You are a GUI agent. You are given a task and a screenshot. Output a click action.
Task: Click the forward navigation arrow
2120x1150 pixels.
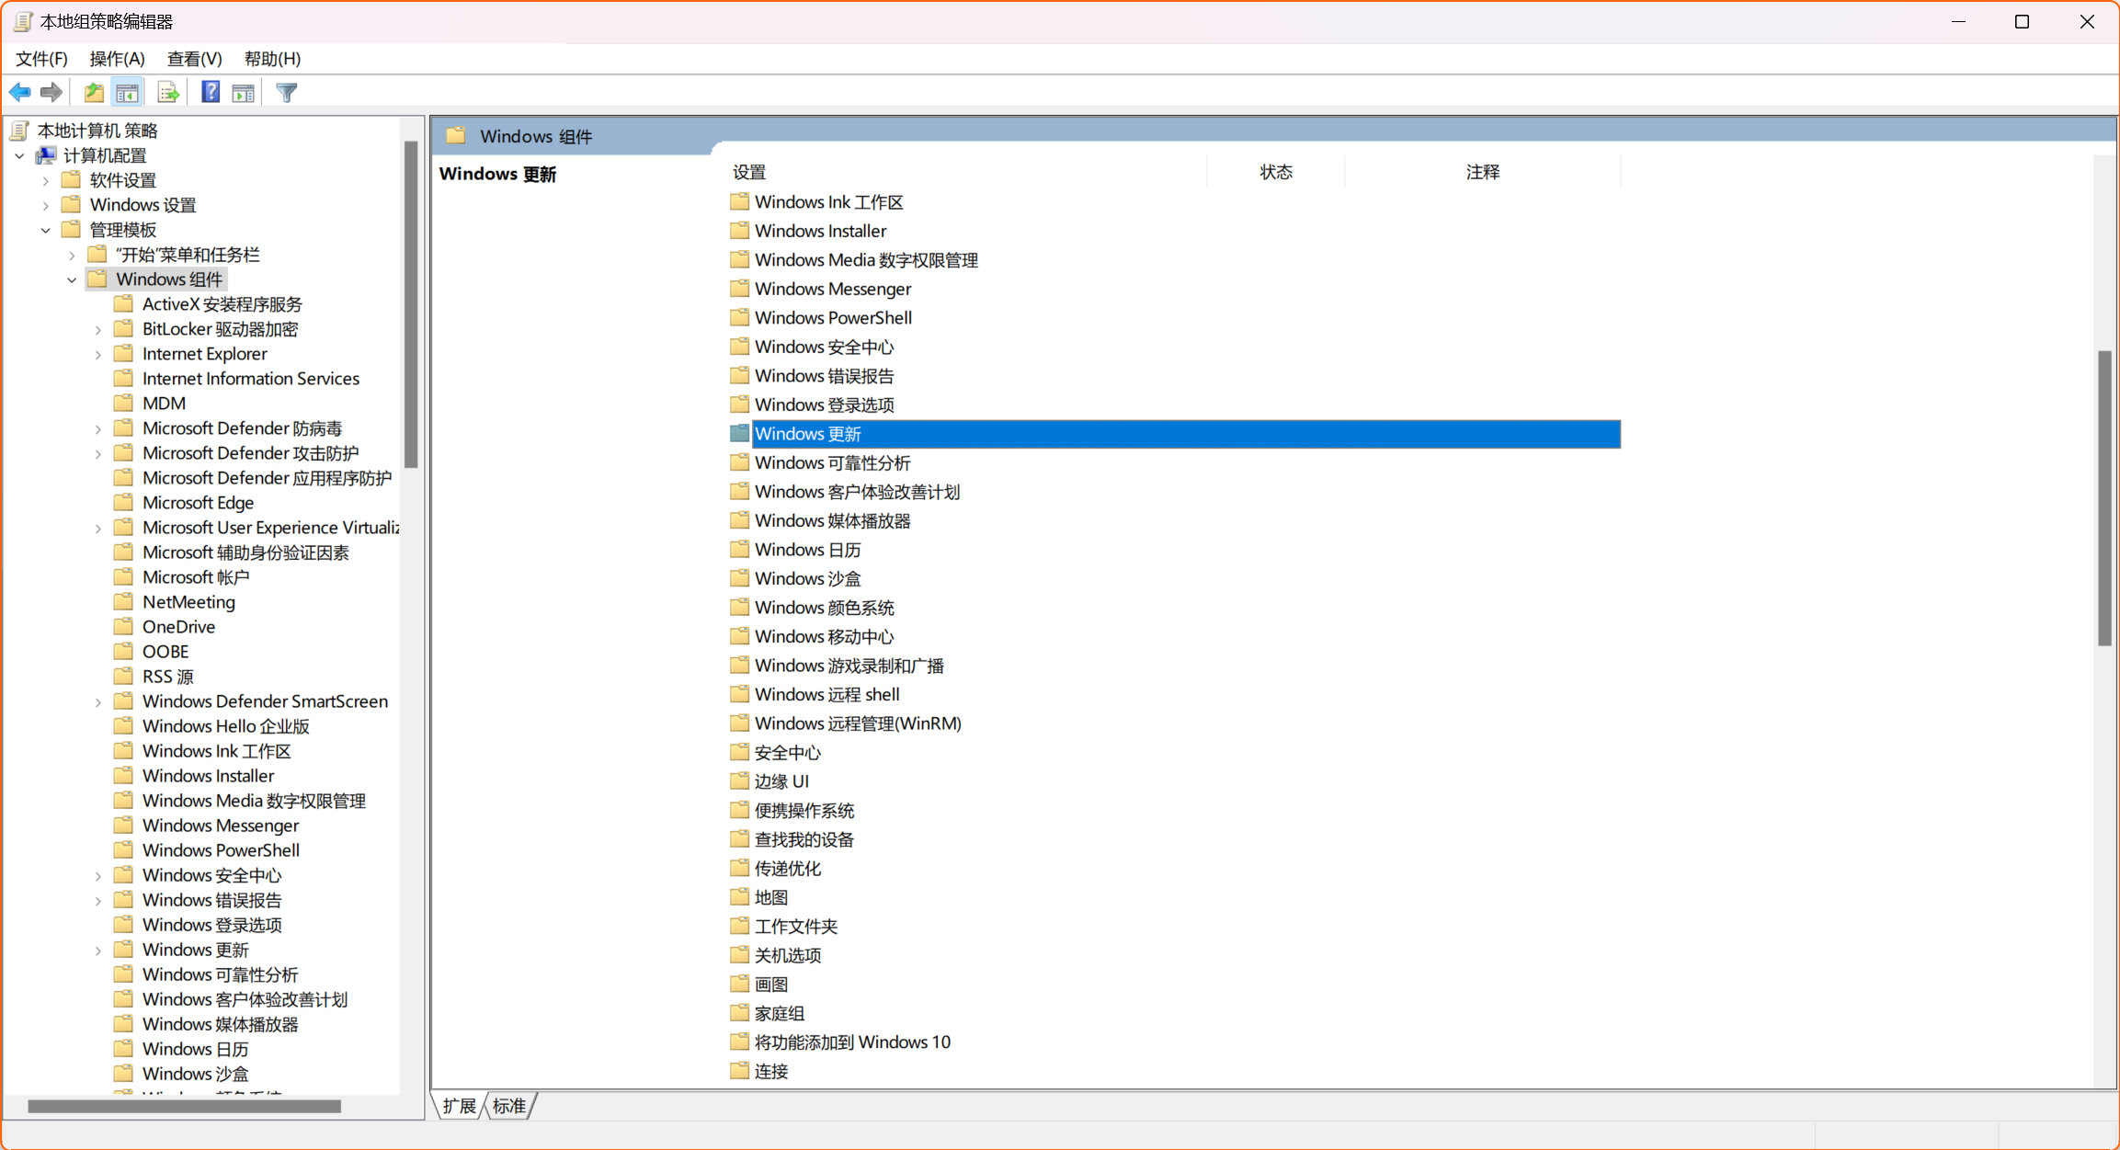click(51, 91)
